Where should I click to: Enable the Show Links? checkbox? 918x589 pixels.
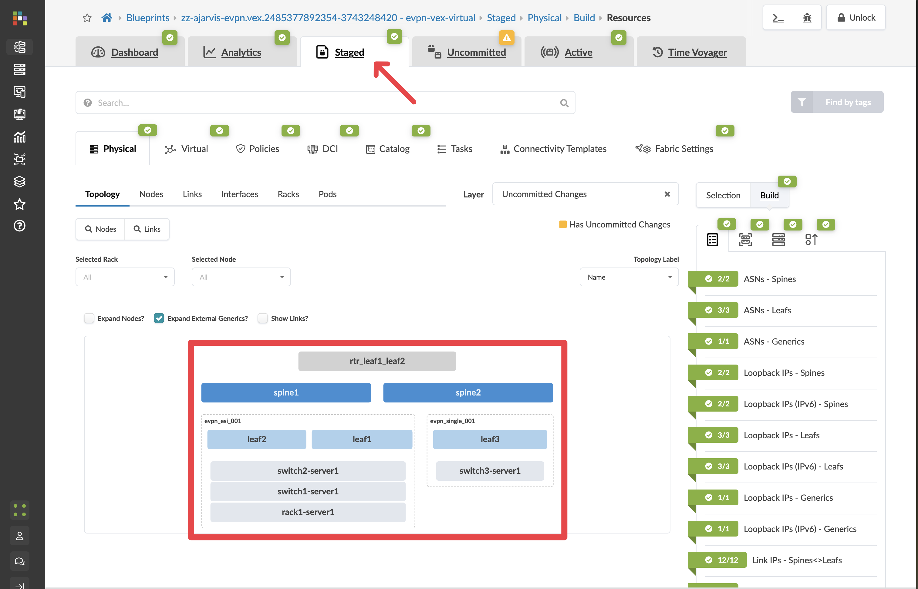point(263,318)
